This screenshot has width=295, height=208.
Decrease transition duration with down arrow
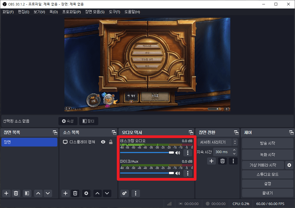click(234, 154)
